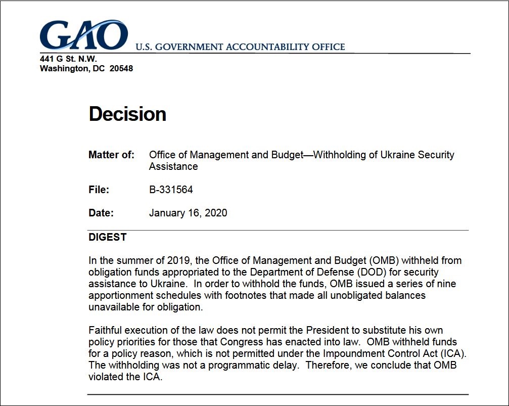Click the DIGEST section heading
This screenshot has width=509, height=406.
(x=108, y=237)
